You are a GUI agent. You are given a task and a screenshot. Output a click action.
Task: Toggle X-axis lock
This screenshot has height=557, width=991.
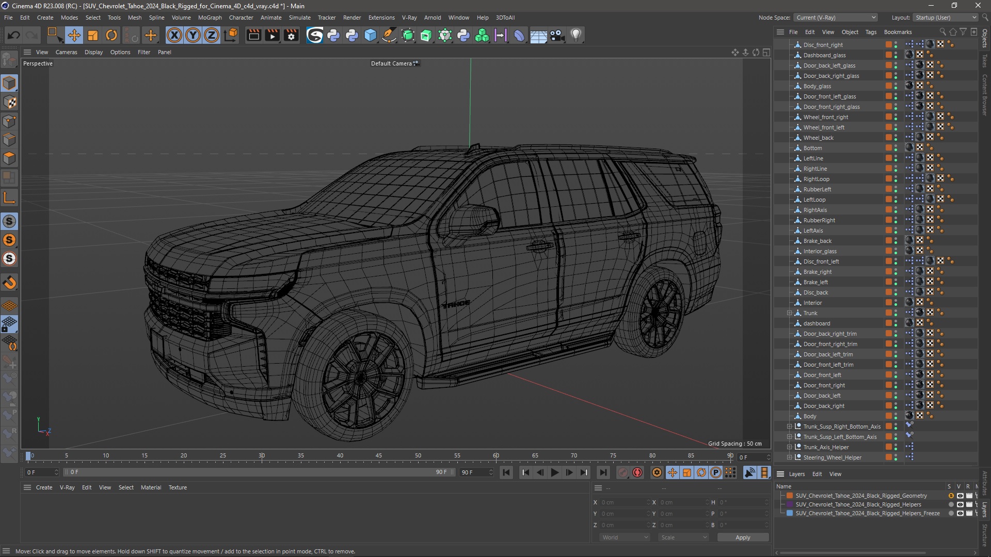[x=174, y=35]
